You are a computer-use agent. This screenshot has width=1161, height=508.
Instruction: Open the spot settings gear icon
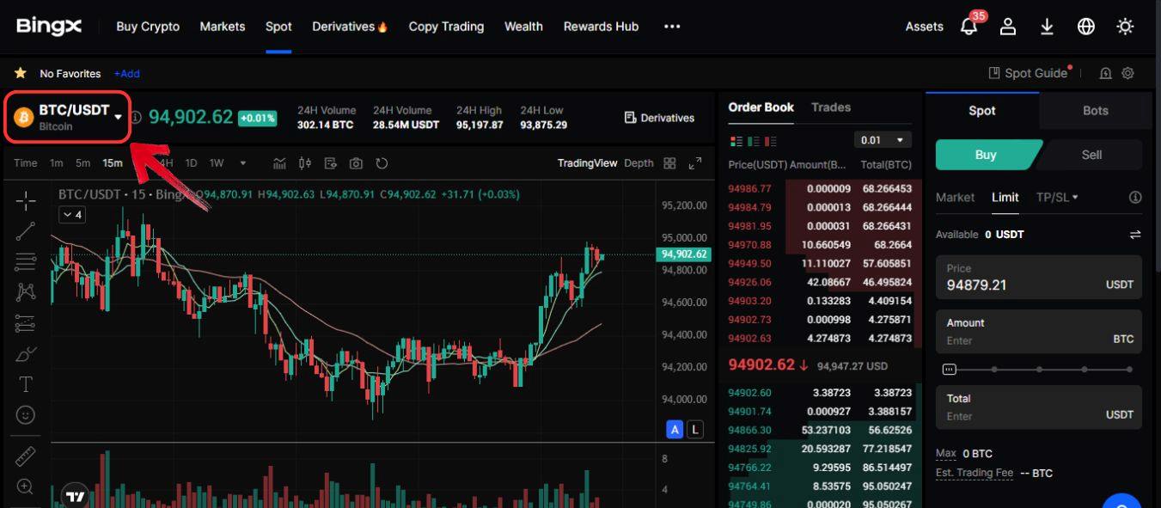point(1128,73)
